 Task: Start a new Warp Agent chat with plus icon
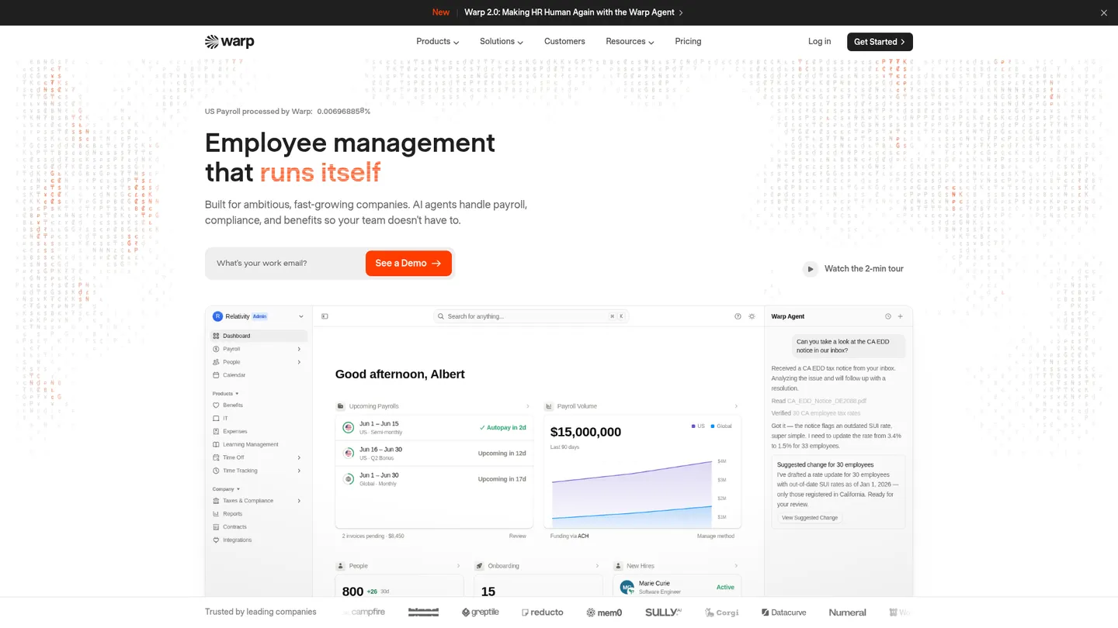pos(901,316)
